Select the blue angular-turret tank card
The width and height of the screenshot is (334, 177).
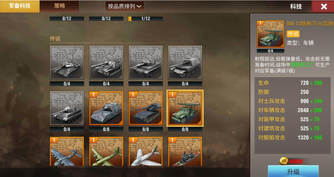(x=146, y=108)
